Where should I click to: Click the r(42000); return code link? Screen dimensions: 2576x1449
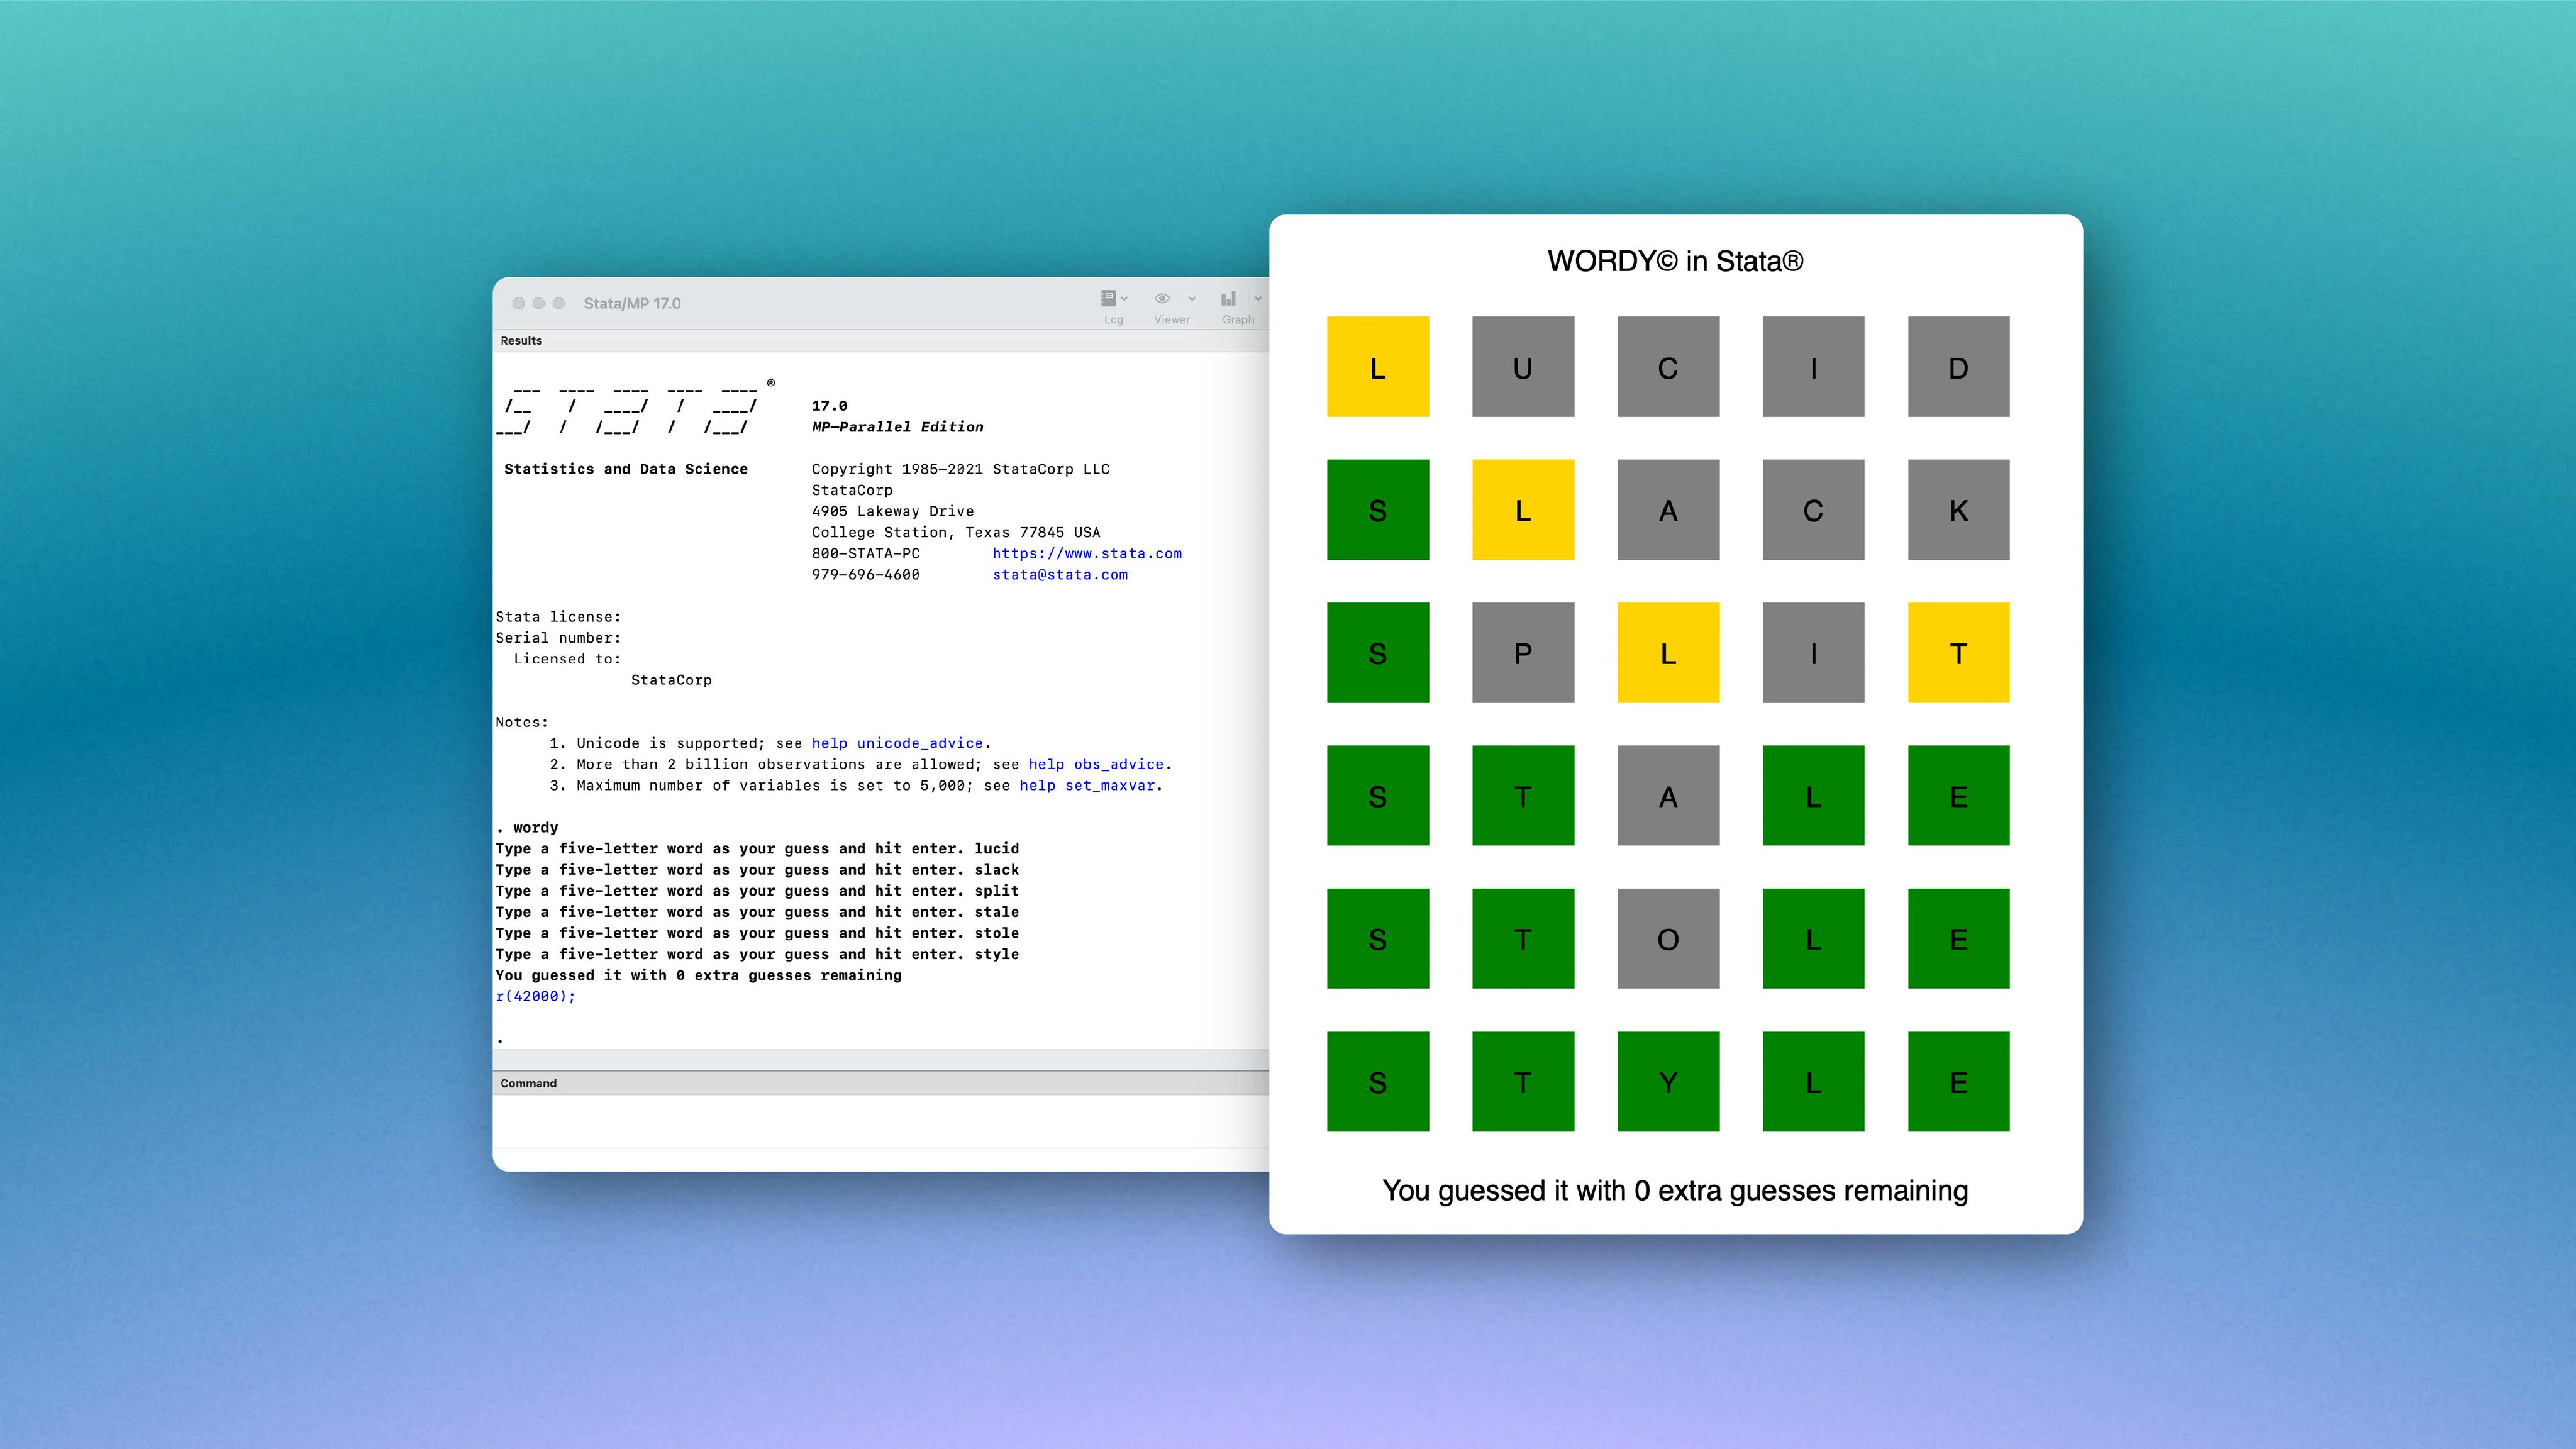[535, 996]
